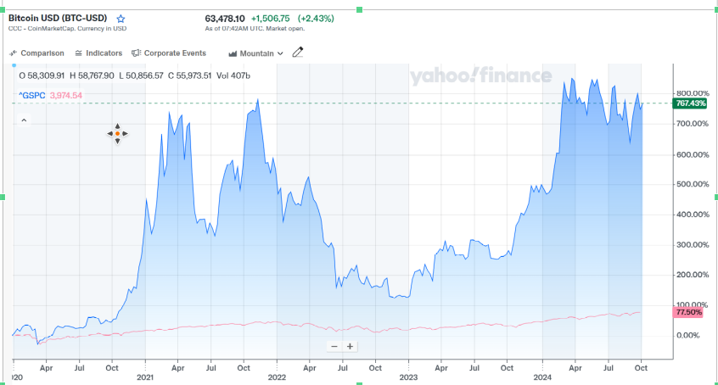Viewport: 718px width, 385px height.
Task: Click the 767.43% green price tag
Action: pyautogui.click(x=691, y=103)
